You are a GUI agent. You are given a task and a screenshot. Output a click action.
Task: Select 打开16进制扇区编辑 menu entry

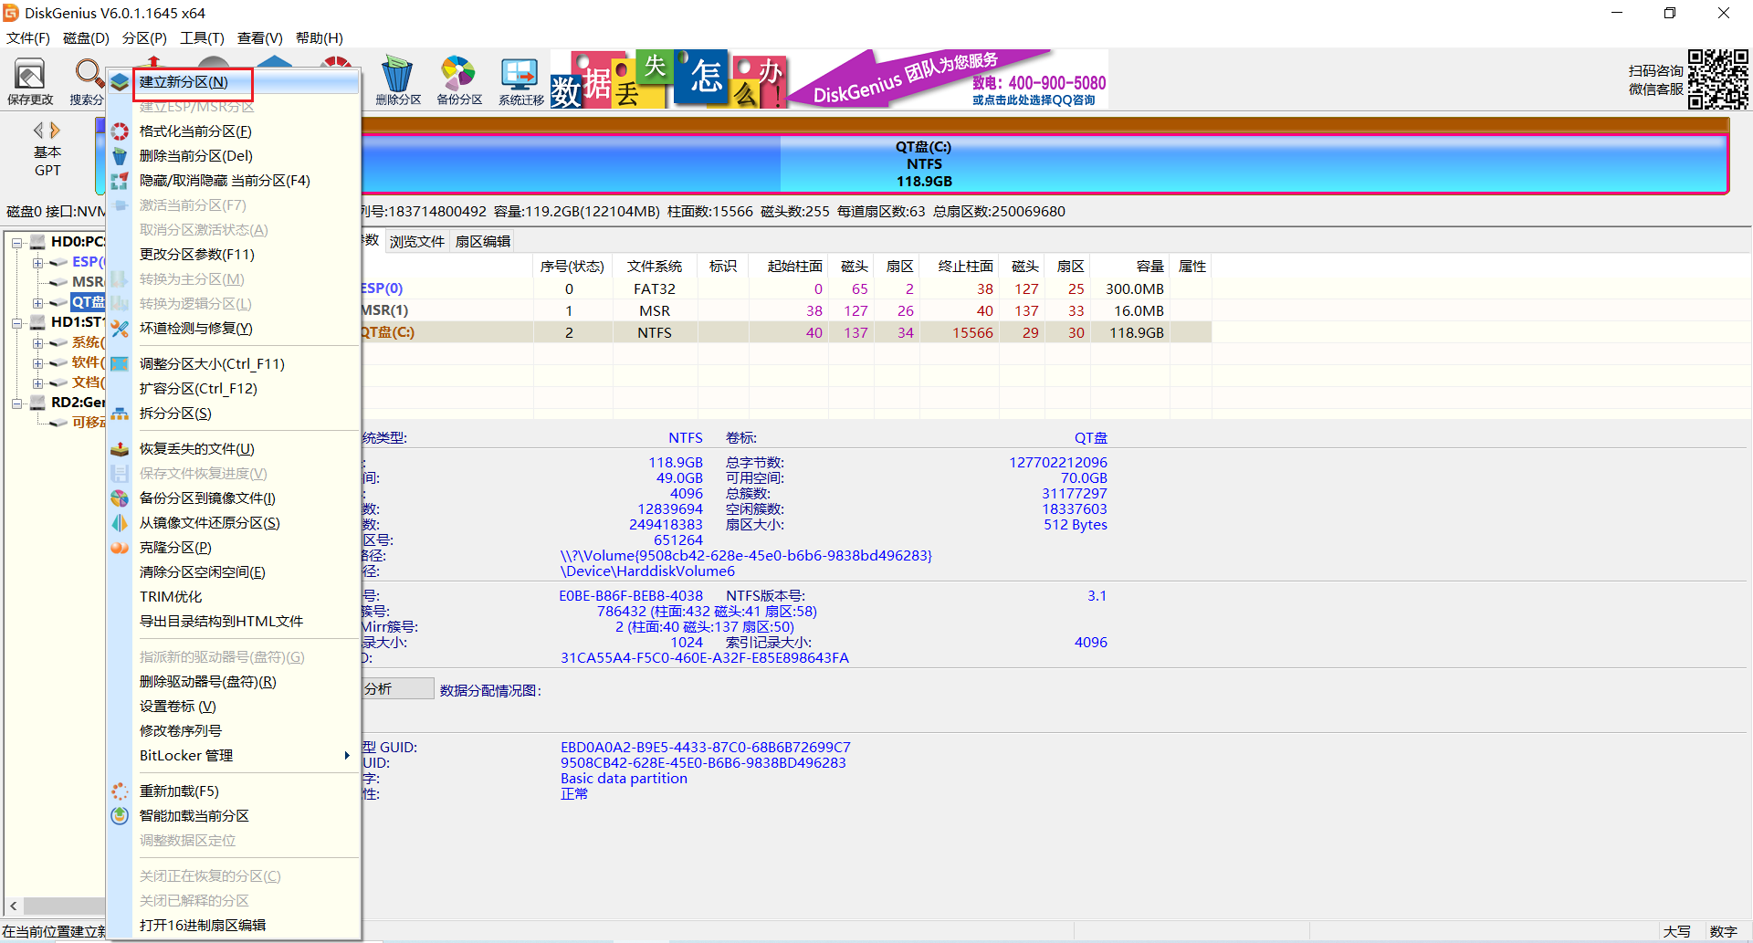(234, 926)
